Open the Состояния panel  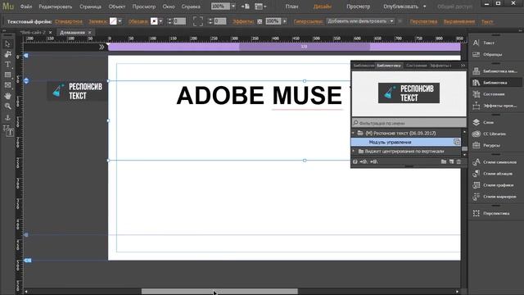coord(489,94)
